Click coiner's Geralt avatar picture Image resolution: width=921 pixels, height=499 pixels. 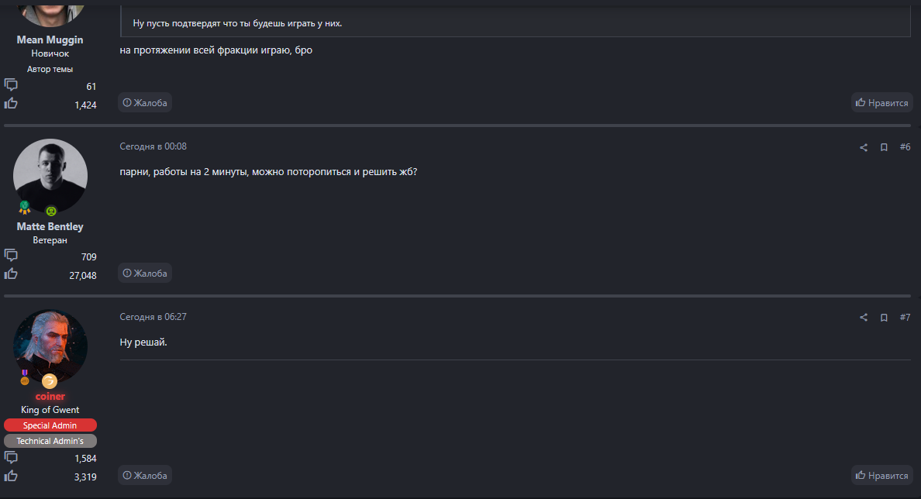[50, 345]
